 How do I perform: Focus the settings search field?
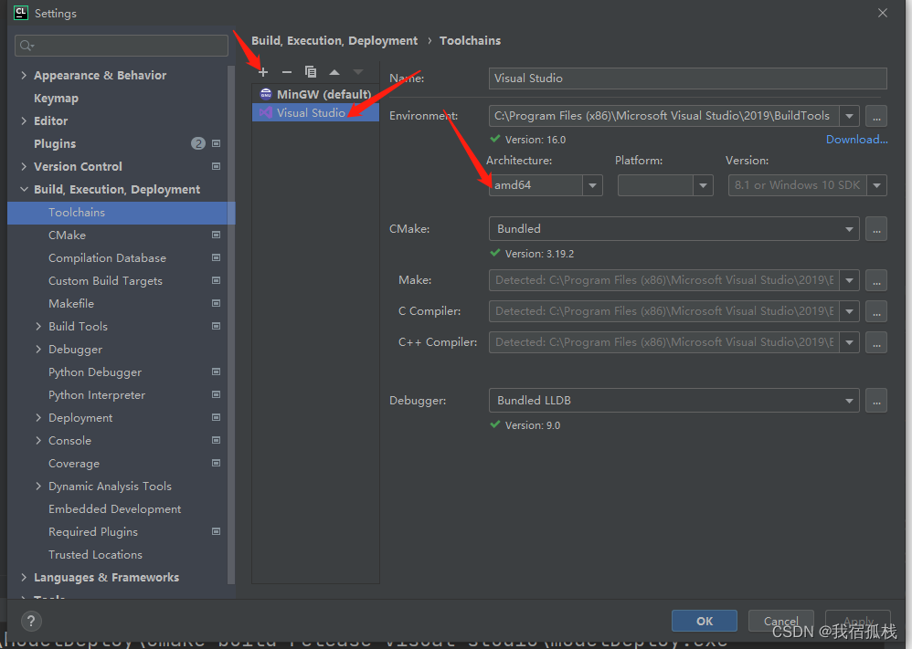[122, 46]
